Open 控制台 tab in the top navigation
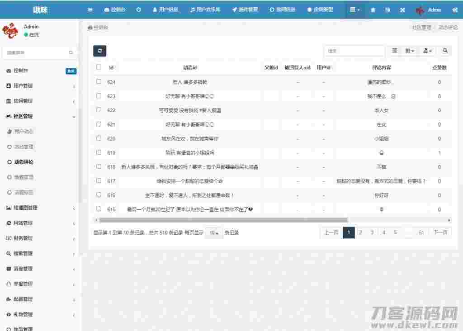 click(115, 10)
